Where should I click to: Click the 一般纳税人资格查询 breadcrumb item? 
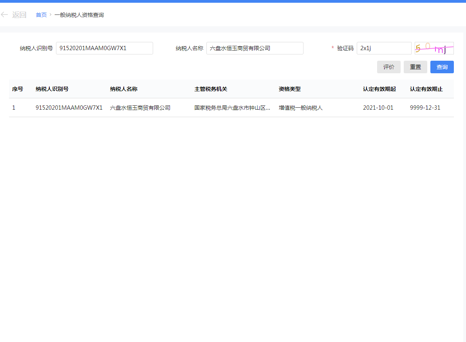(79, 15)
